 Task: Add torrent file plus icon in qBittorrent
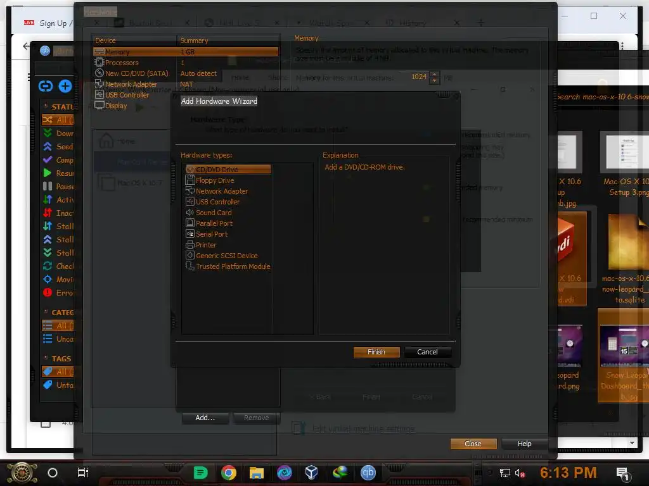(x=65, y=86)
